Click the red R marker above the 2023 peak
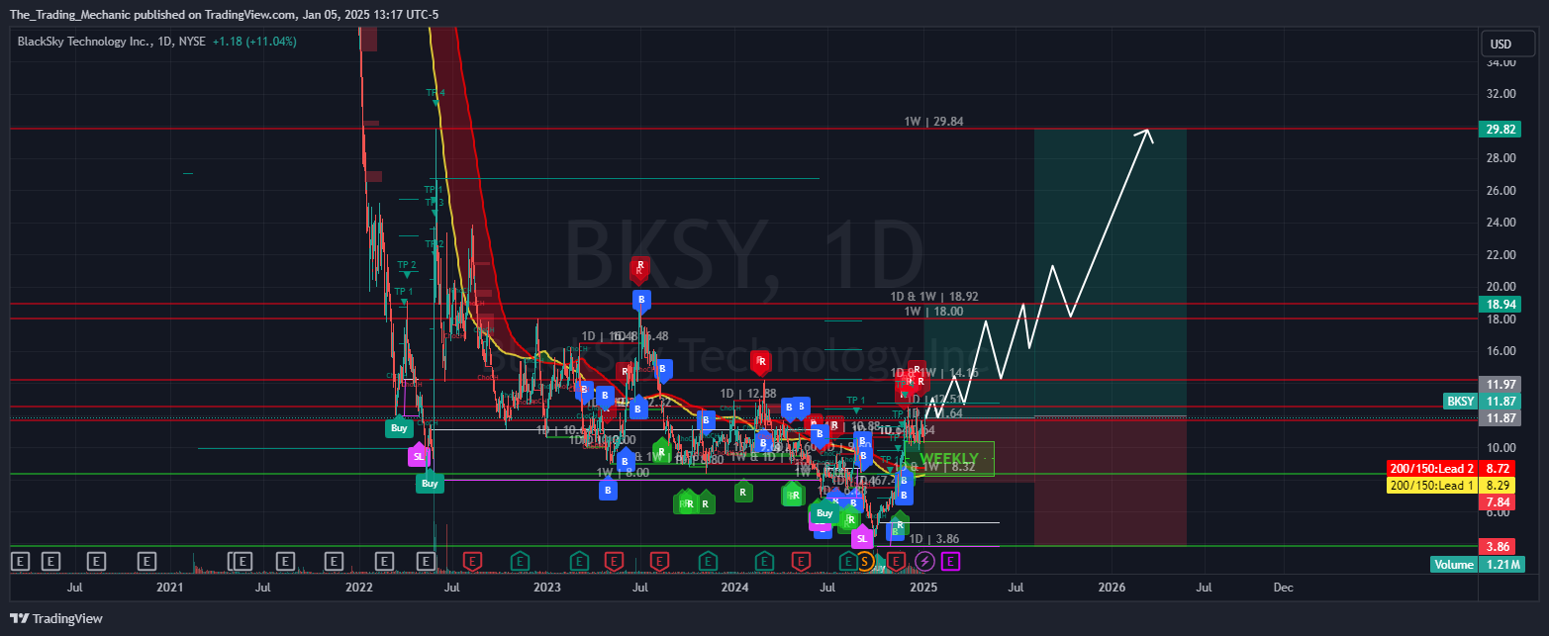The height and width of the screenshot is (636, 1549). (x=641, y=266)
